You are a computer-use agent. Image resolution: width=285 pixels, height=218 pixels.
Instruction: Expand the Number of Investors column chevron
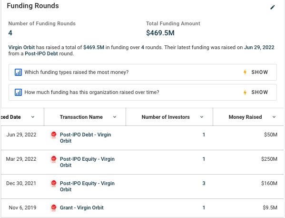point(202,117)
